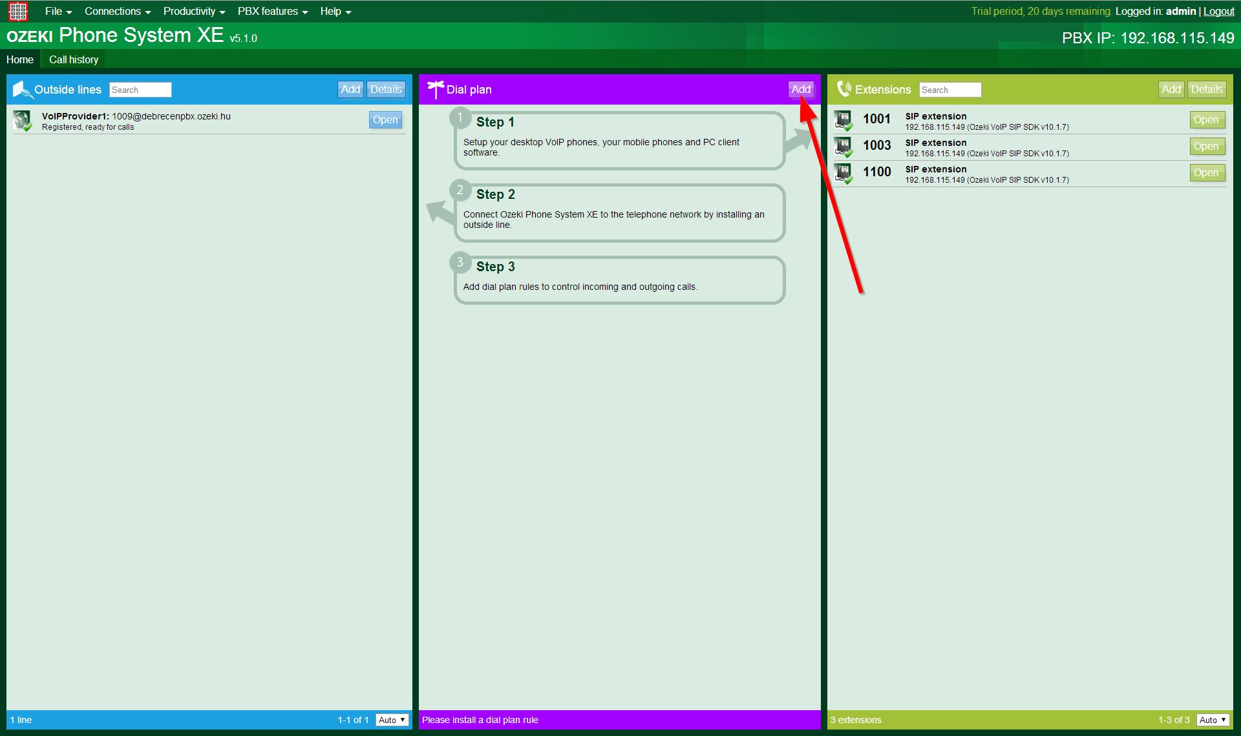Screen dimensions: 1241x736
Task: Switch to the Call history tab
Action: [74, 59]
